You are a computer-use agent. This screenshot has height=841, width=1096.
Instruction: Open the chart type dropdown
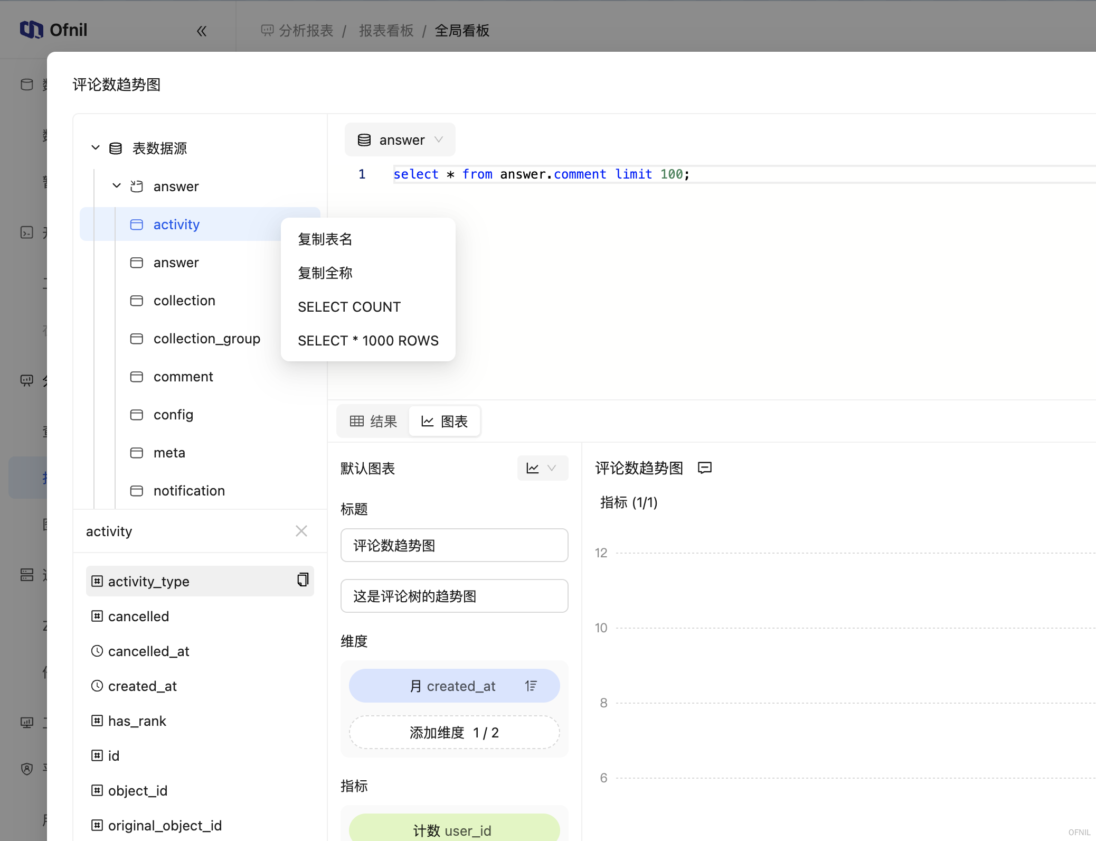coord(542,468)
